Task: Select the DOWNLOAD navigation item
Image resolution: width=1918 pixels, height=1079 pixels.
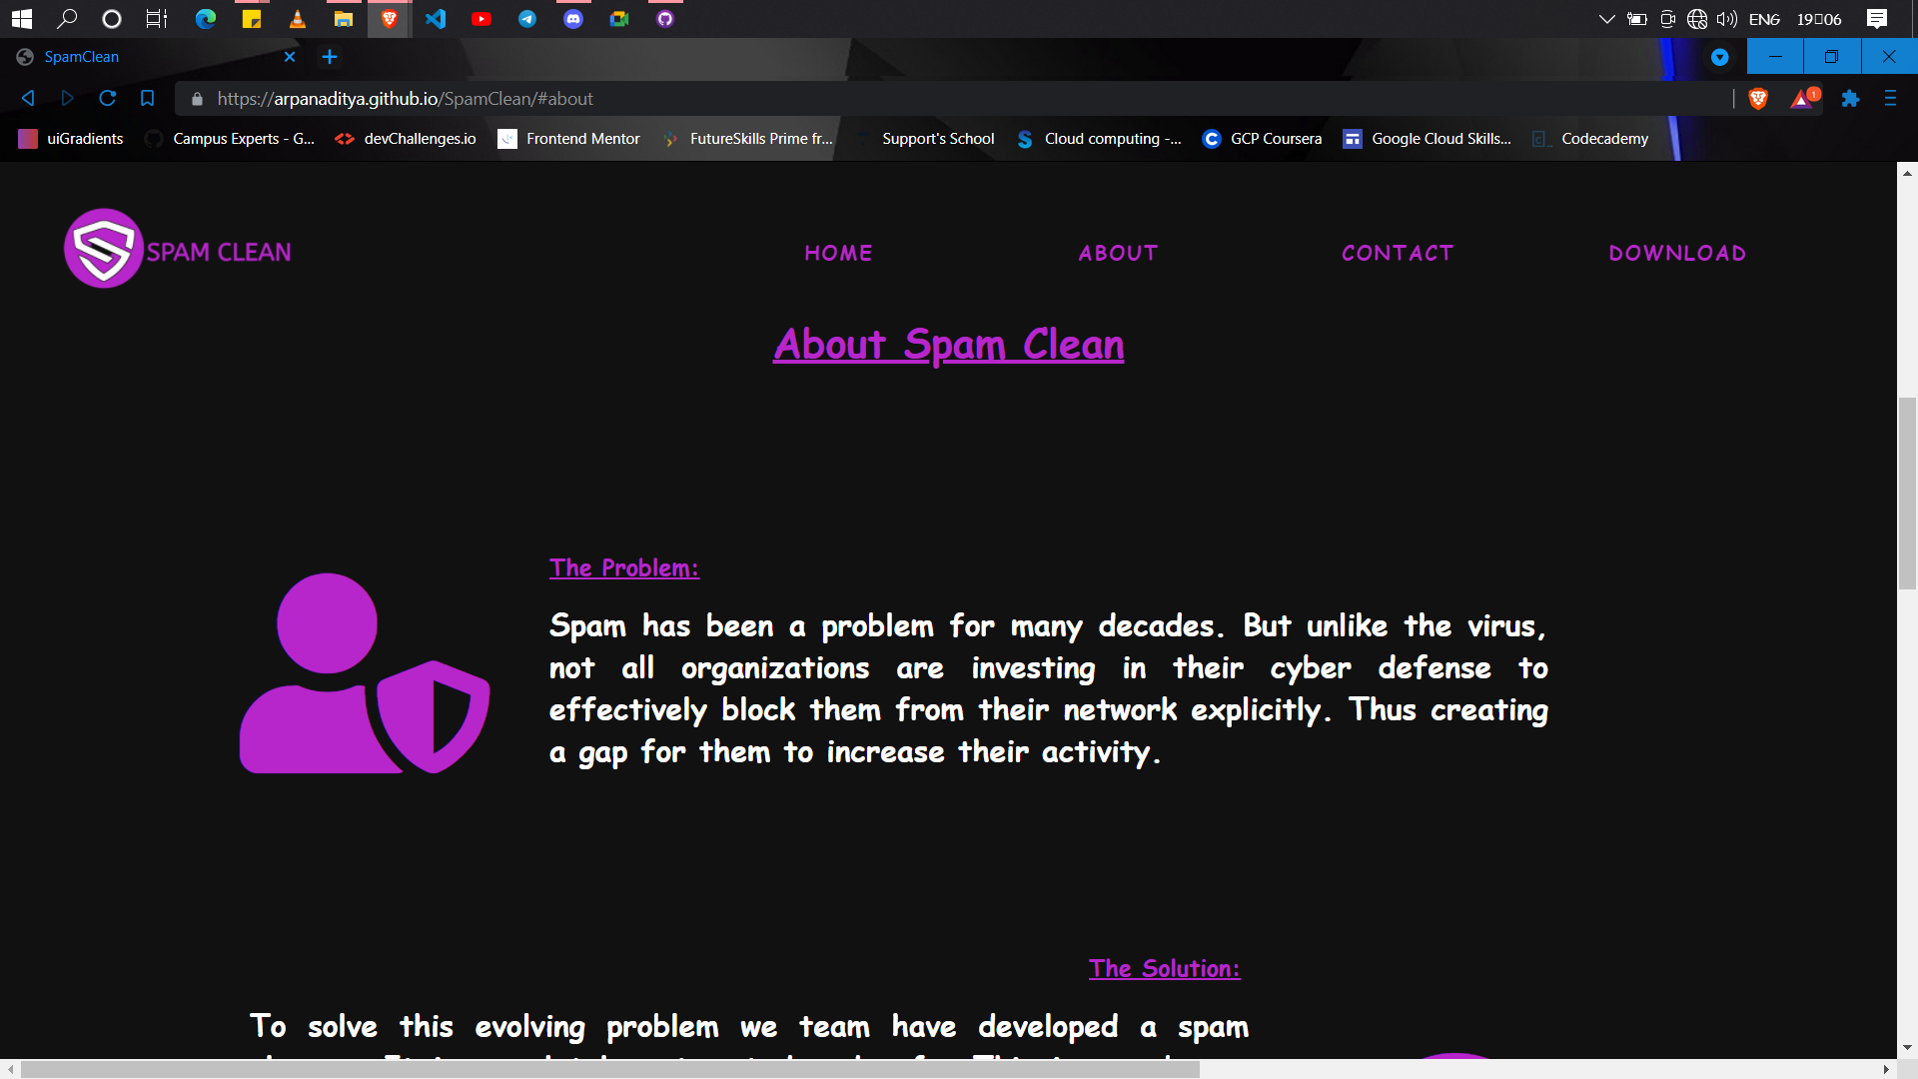Action: pyautogui.click(x=1677, y=253)
